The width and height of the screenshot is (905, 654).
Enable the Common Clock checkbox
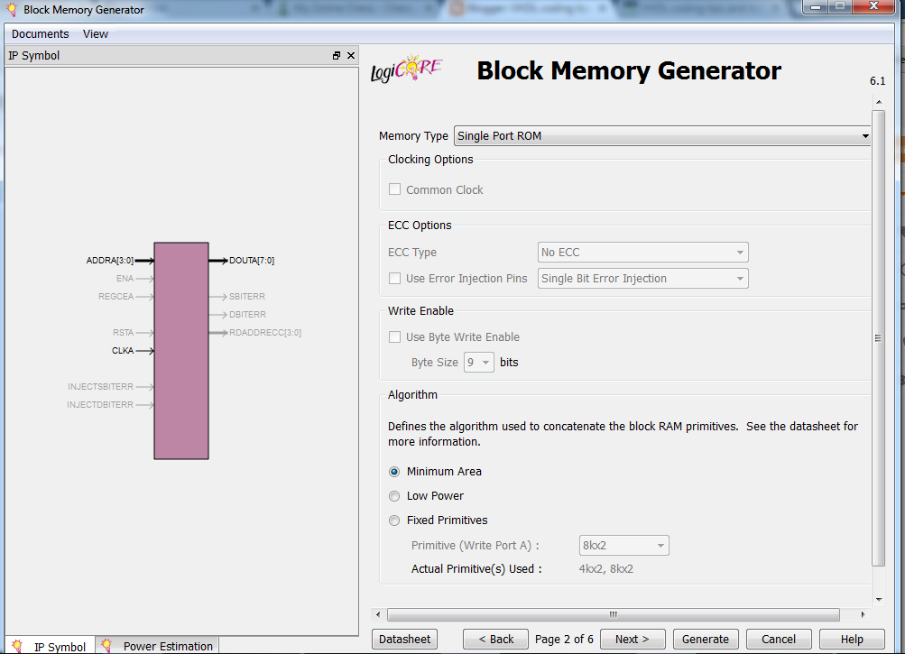[394, 189]
